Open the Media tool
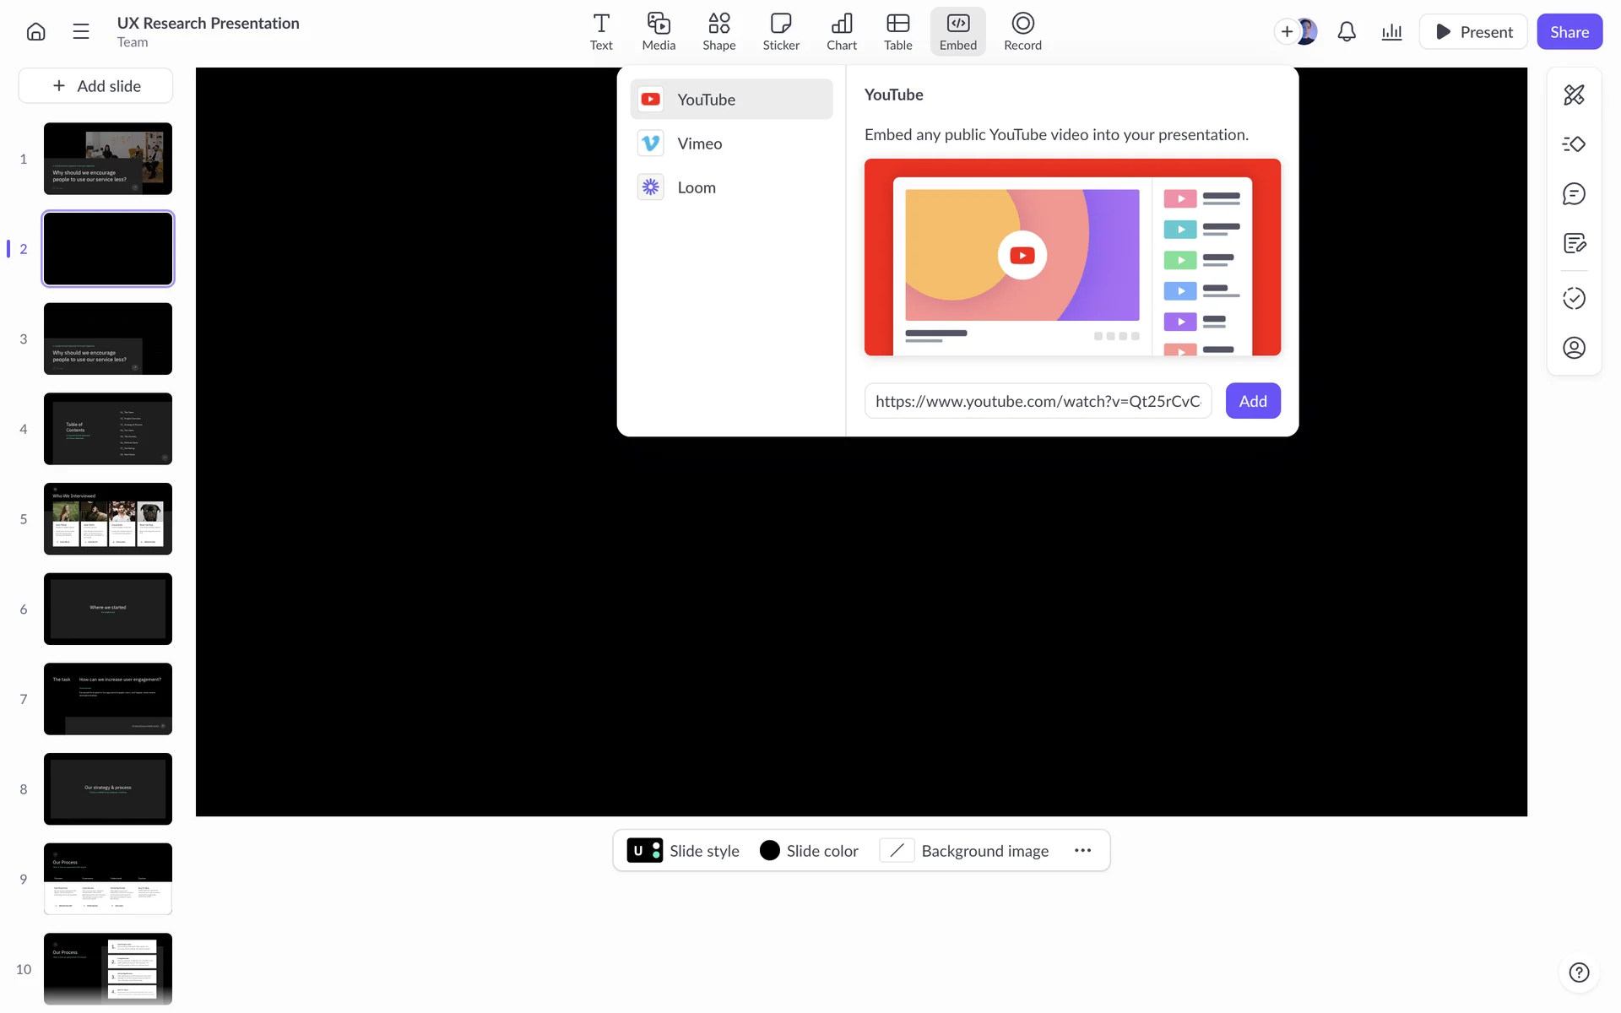Screen dimensions: 1621x1013 point(659,32)
